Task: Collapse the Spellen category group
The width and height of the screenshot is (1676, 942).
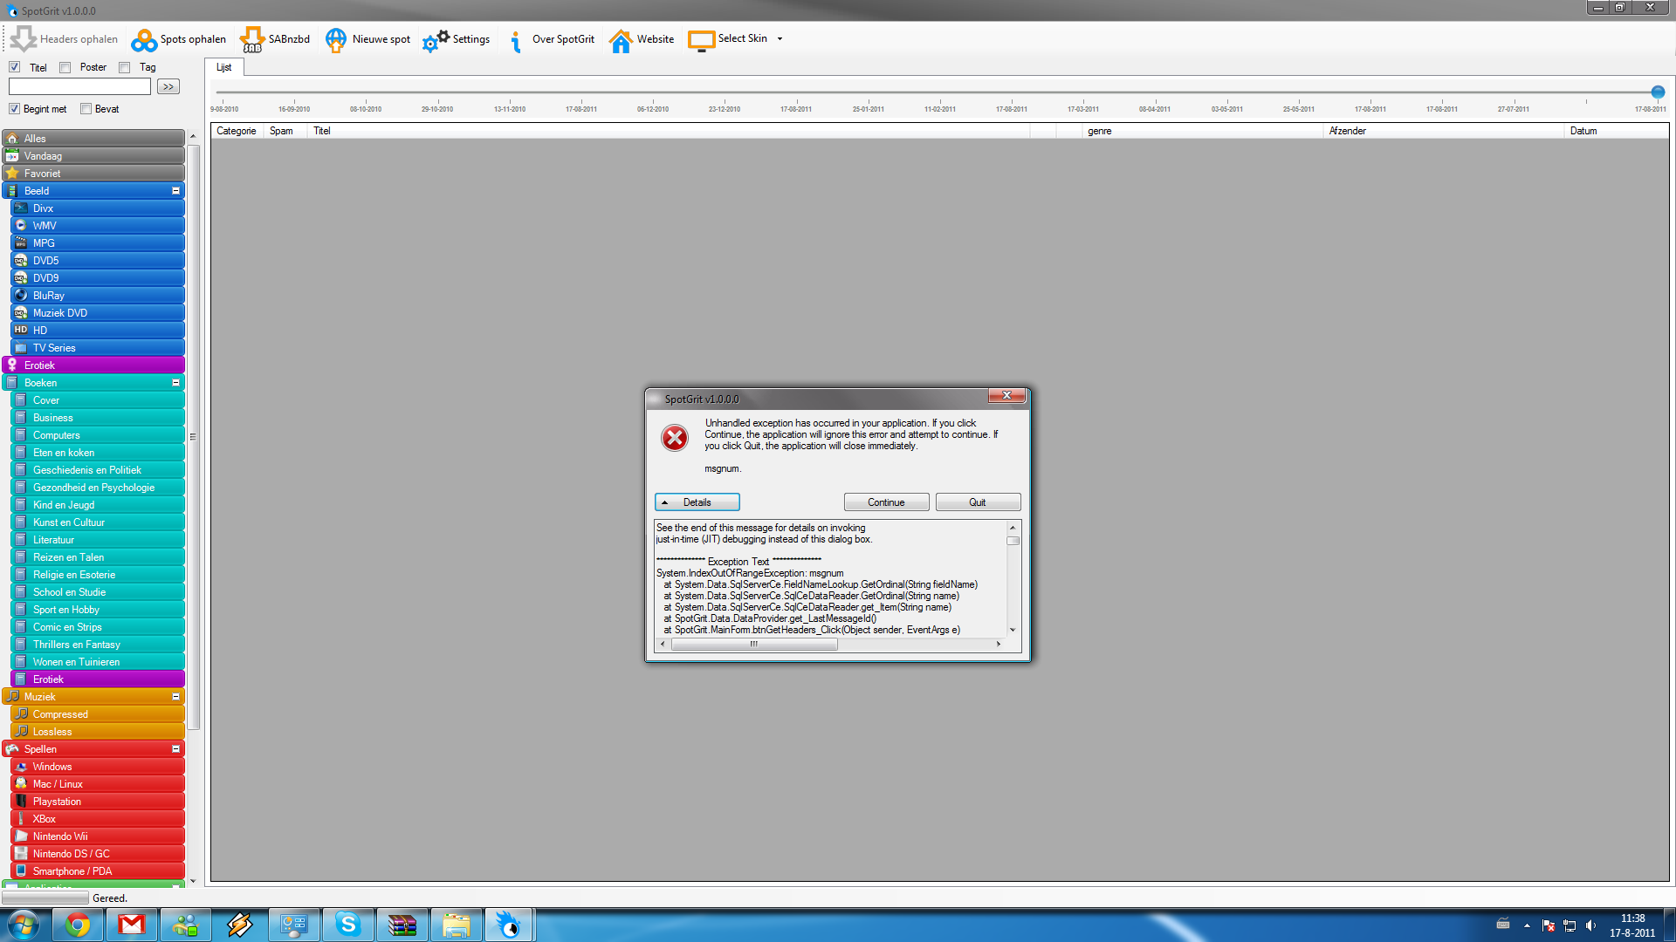Action: click(175, 749)
